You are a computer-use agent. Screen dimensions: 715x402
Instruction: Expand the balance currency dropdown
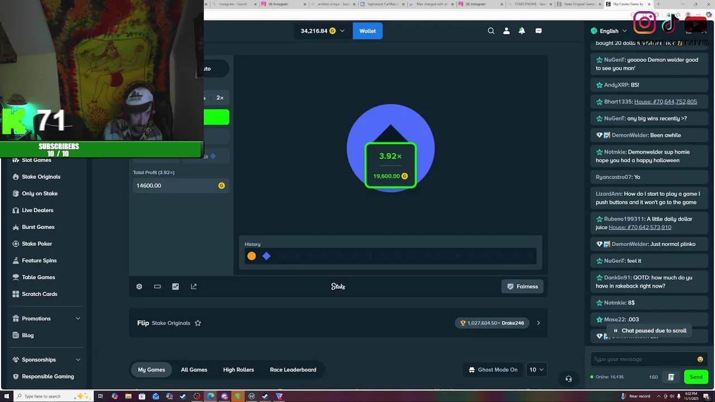[x=342, y=31]
